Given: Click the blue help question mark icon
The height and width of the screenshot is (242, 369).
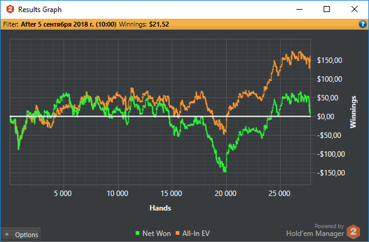Looking at the screenshot, I should pos(362,24).
